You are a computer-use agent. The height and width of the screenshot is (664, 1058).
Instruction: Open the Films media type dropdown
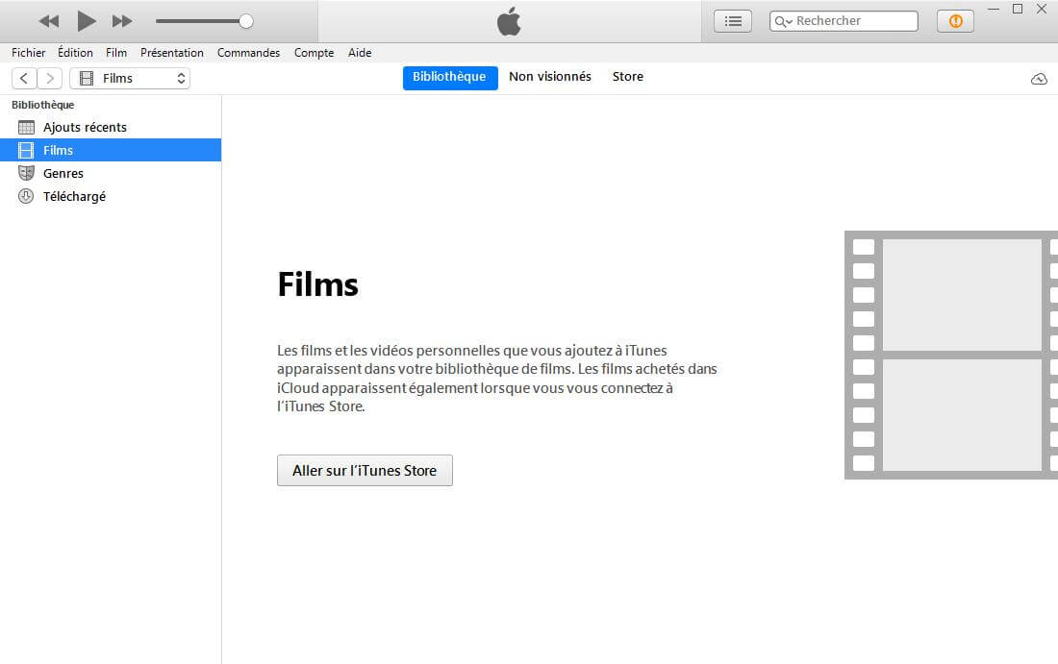coord(130,78)
